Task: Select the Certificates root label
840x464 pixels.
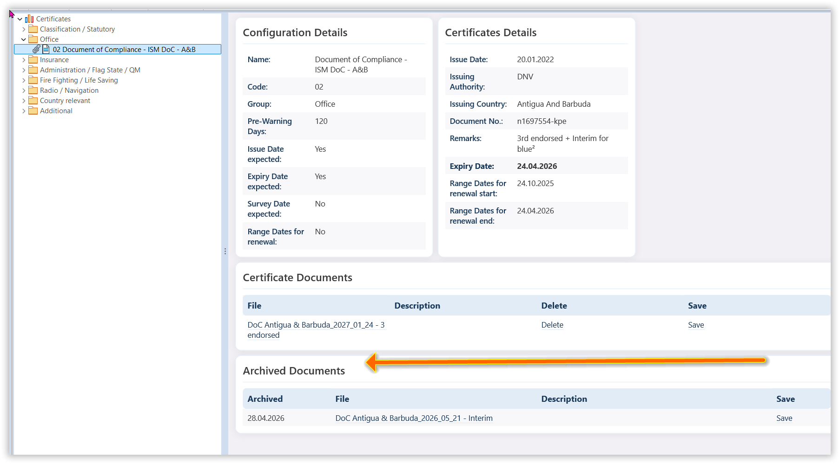Action: (53, 19)
